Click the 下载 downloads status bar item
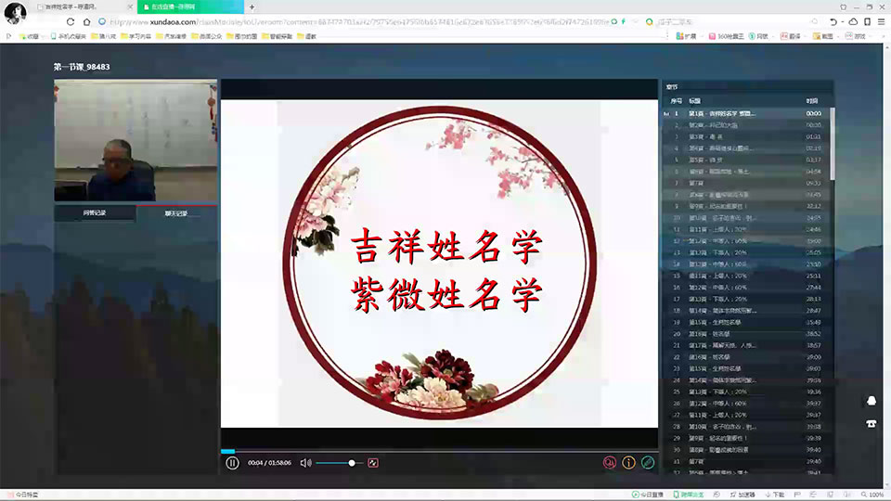 (774, 495)
